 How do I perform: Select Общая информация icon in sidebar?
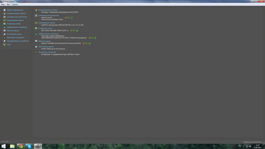[x=5, y=10]
